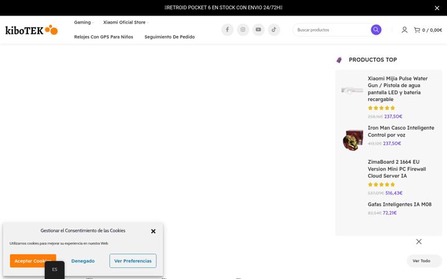Click the PRODUCTOS TOP heading
The height and width of the screenshot is (279, 447).
(x=373, y=60)
